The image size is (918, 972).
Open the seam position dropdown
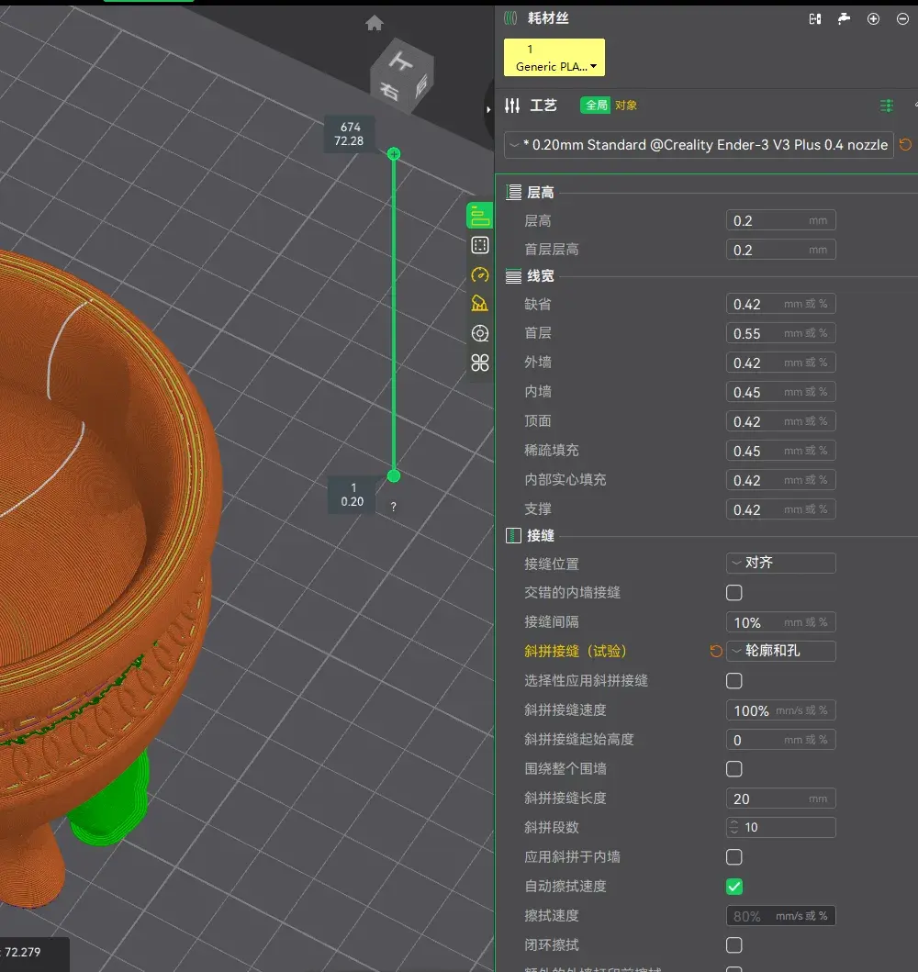pos(780,564)
